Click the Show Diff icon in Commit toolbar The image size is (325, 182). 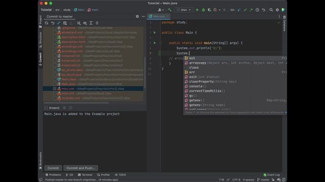pyautogui.click(x=59, y=23)
